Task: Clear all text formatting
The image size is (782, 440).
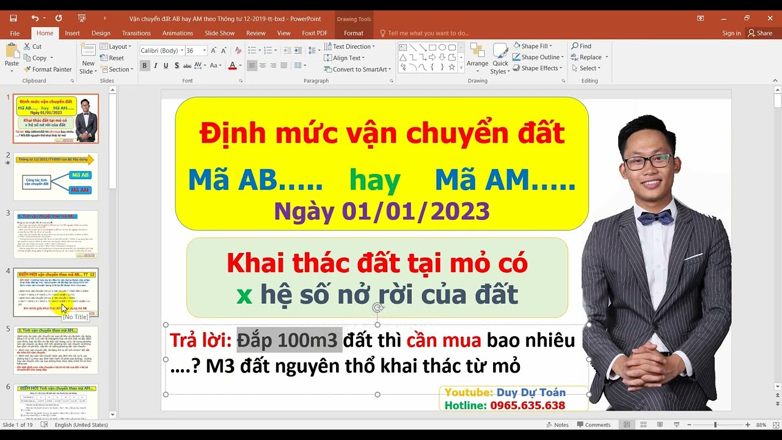Action: click(x=237, y=51)
